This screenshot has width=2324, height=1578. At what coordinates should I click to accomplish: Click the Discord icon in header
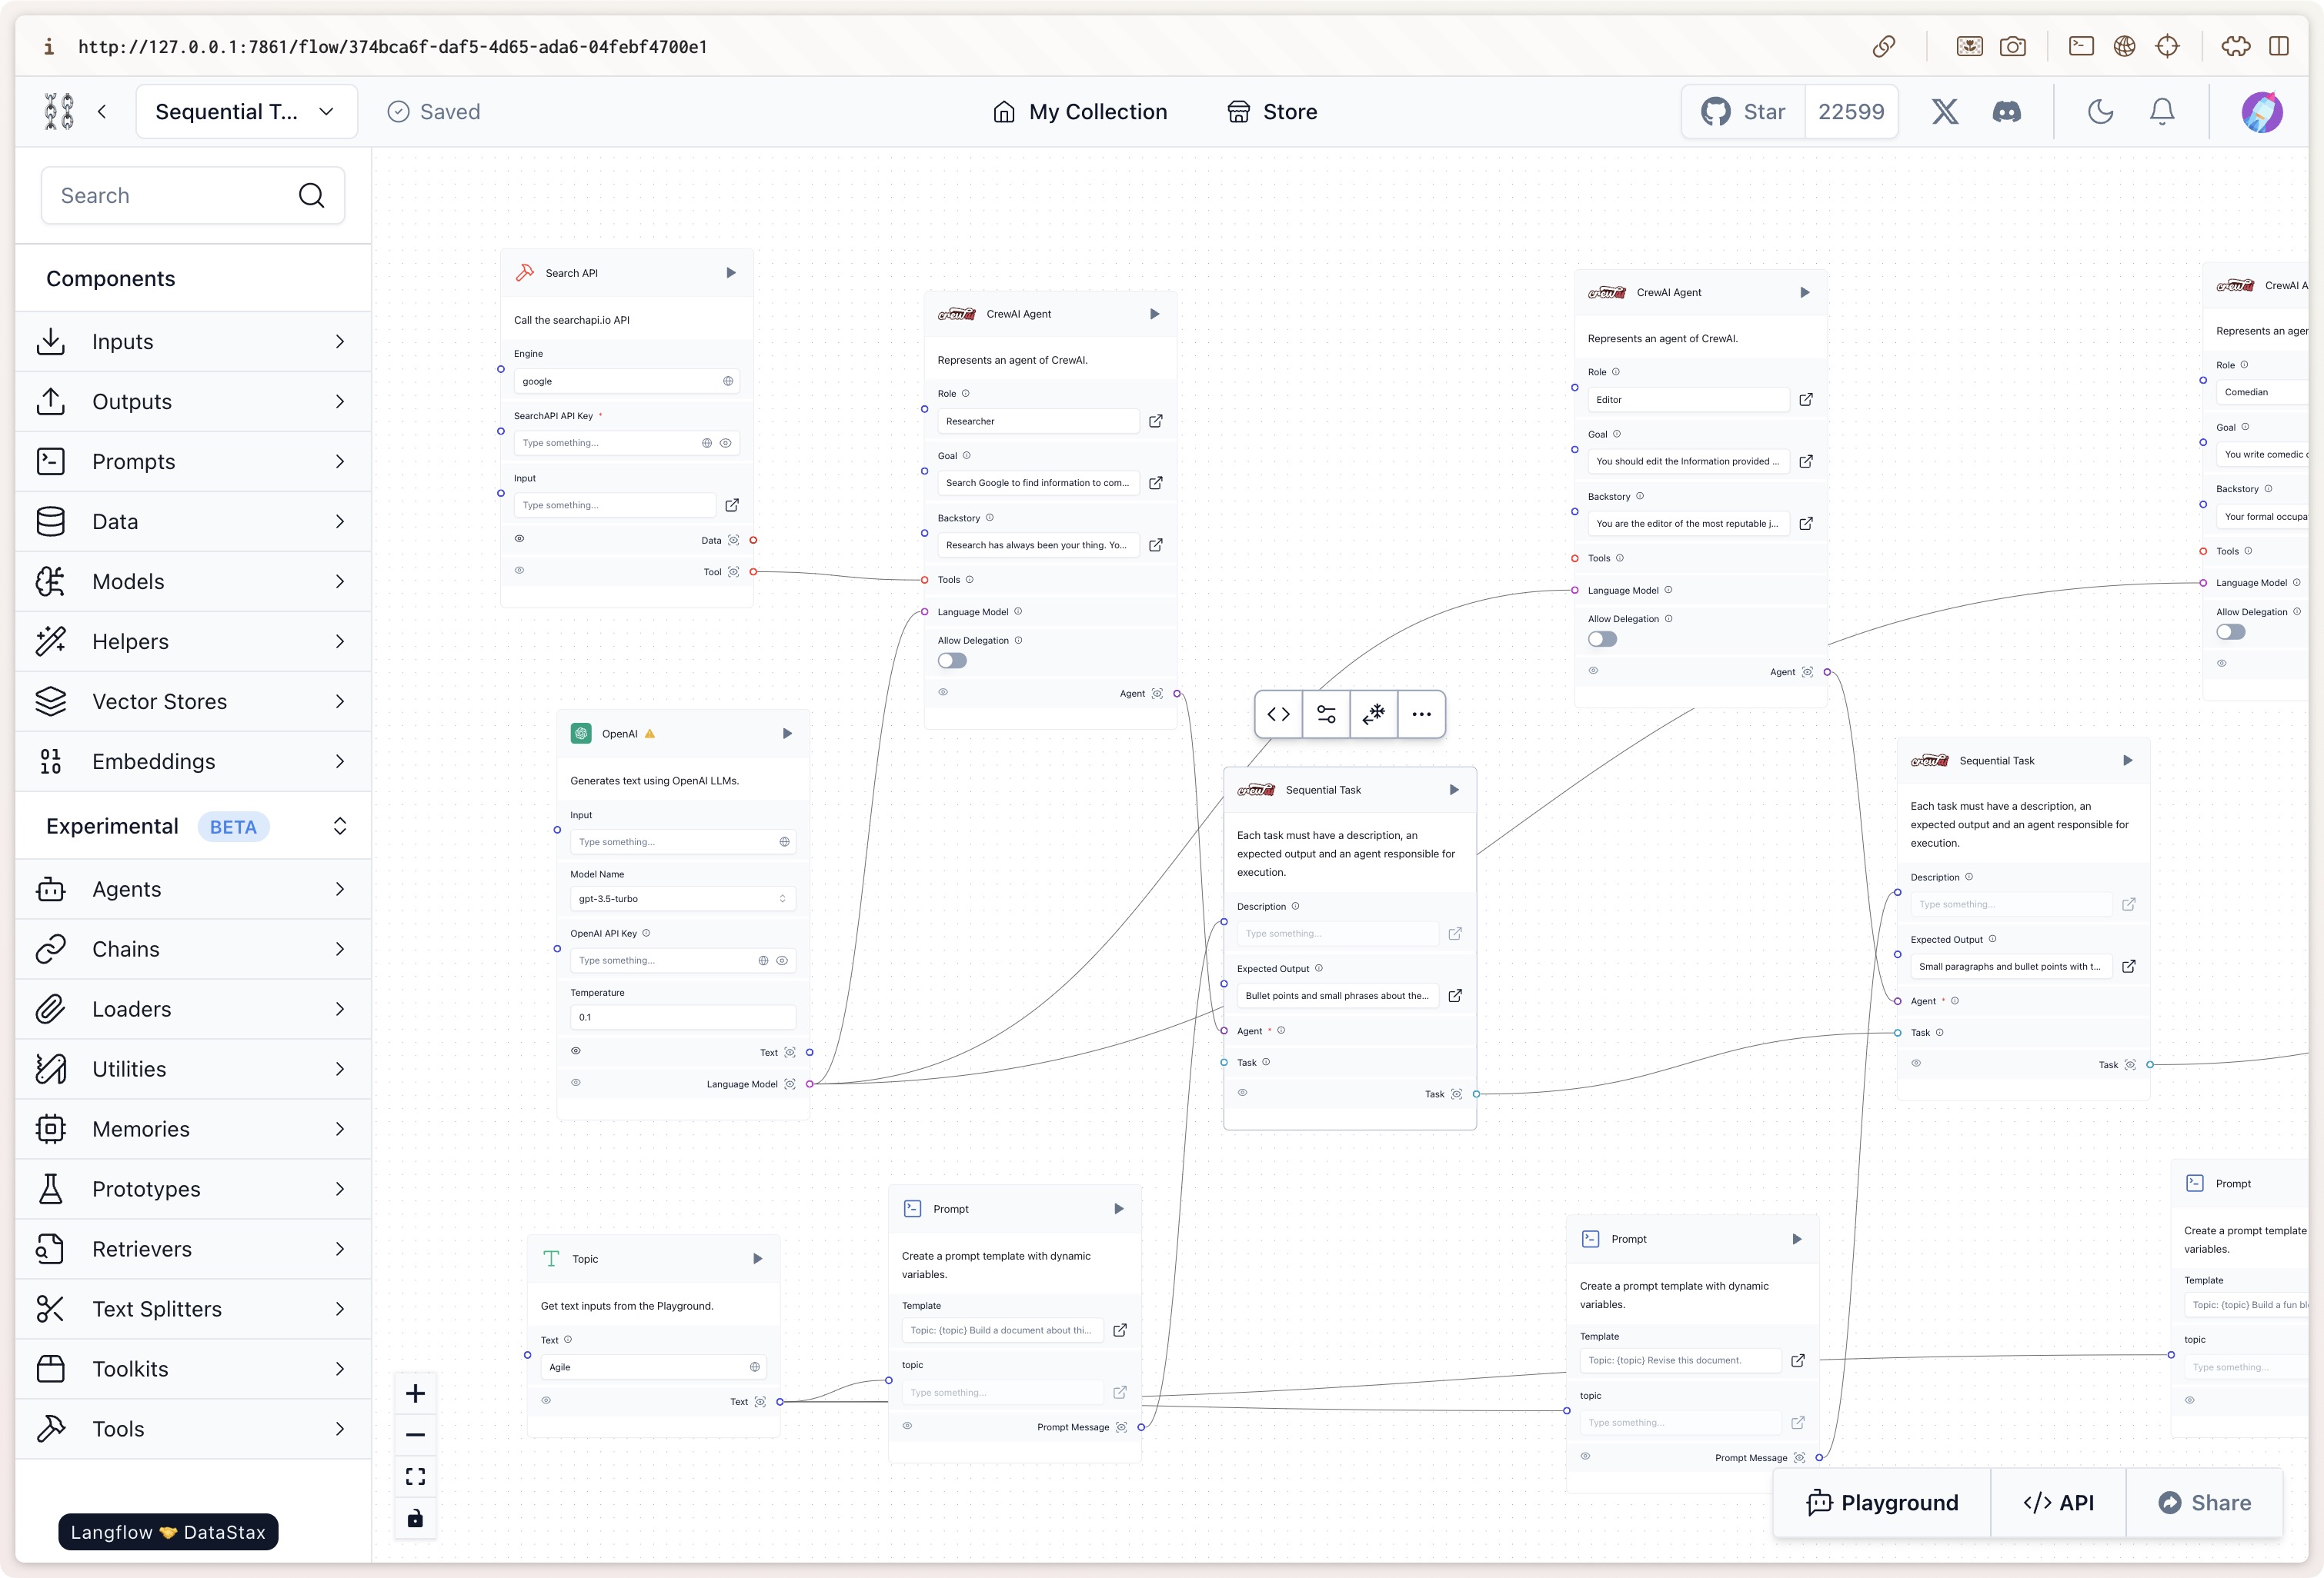[2006, 111]
